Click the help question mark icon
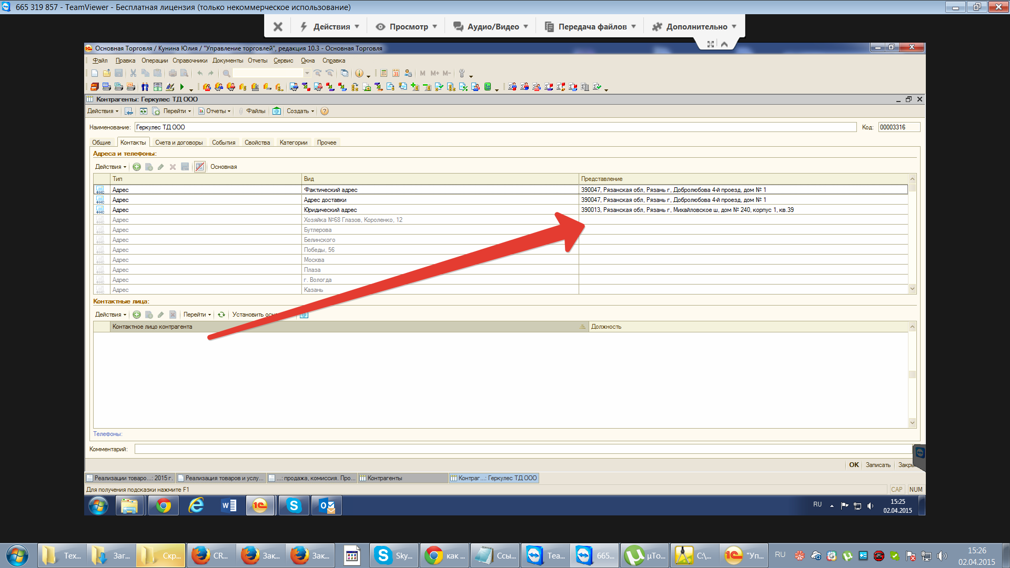Screen dimensions: 1010x568 point(325,111)
